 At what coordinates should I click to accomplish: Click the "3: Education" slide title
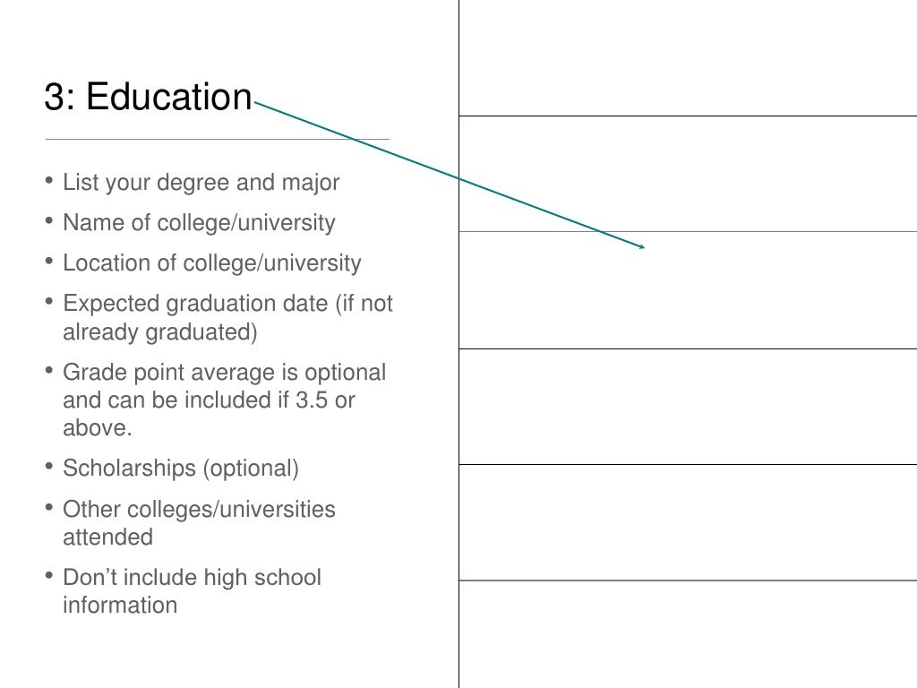pos(148,97)
